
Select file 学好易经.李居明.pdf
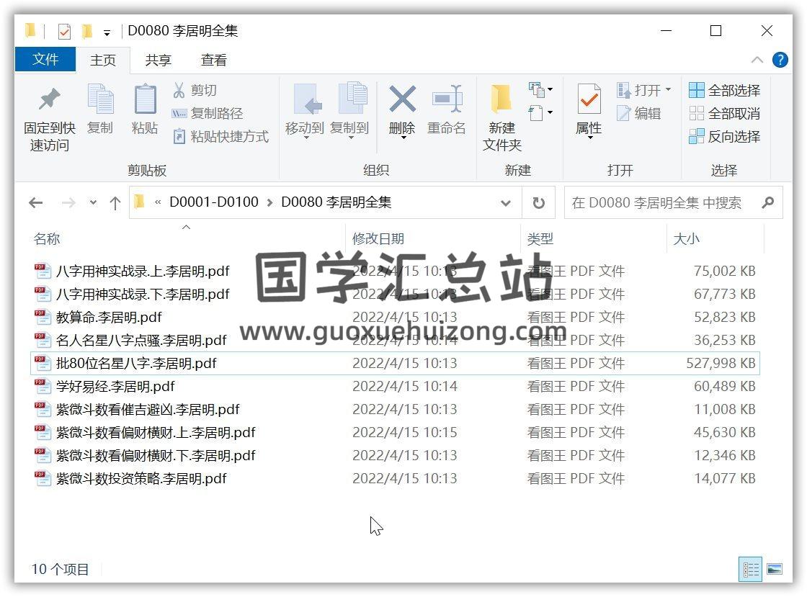pyautogui.click(x=115, y=387)
